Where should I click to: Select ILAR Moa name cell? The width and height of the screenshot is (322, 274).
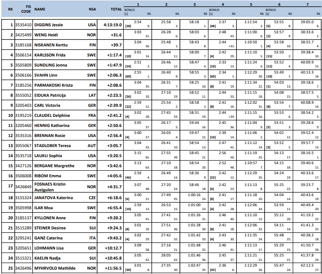(43, 208)
